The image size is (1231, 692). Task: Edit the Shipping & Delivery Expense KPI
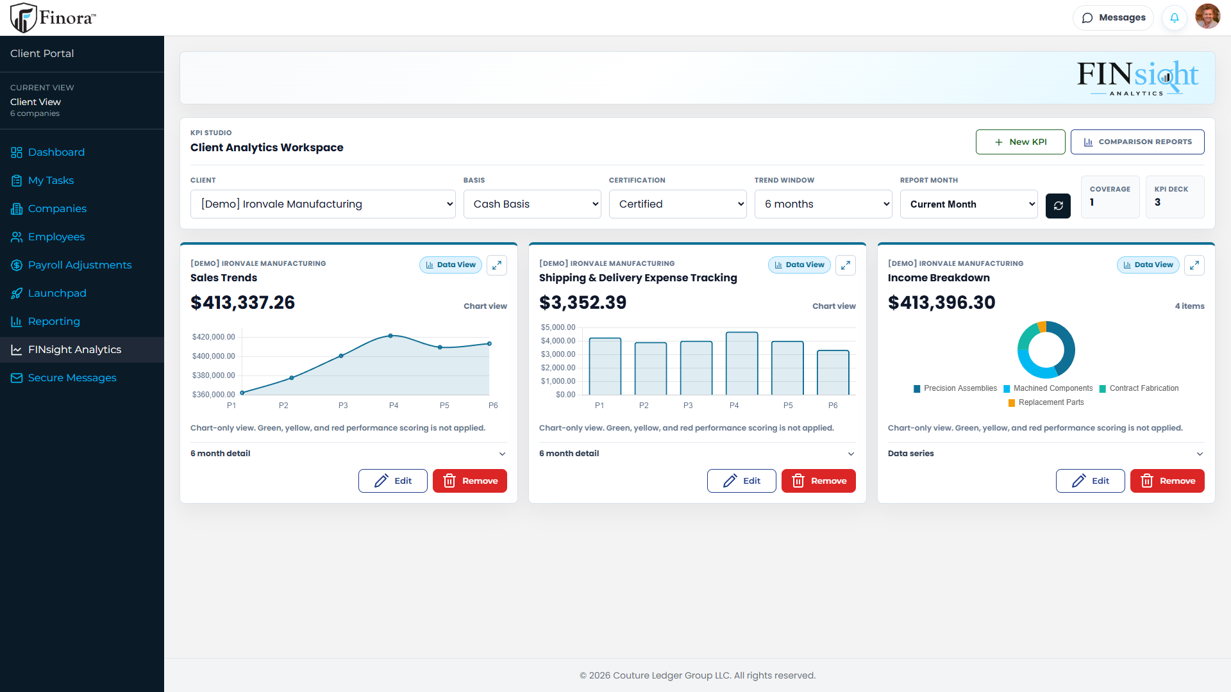pyautogui.click(x=742, y=481)
